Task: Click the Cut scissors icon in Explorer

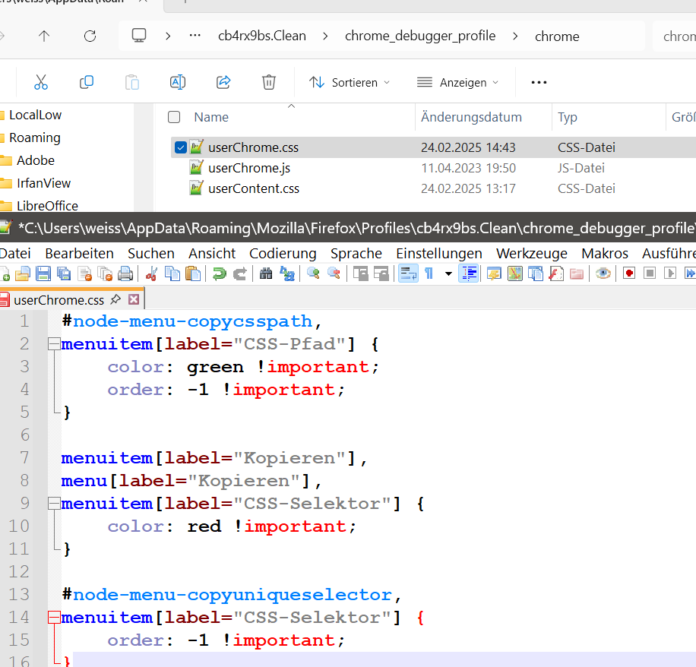Action: [x=41, y=82]
